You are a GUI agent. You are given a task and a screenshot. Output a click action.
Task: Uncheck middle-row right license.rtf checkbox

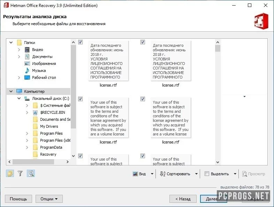pos(143,99)
